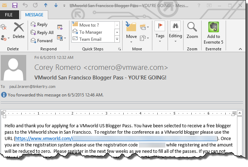Switch to the MESSAGE tab
This screenshot has width=248, height=167.
(34, 15)
